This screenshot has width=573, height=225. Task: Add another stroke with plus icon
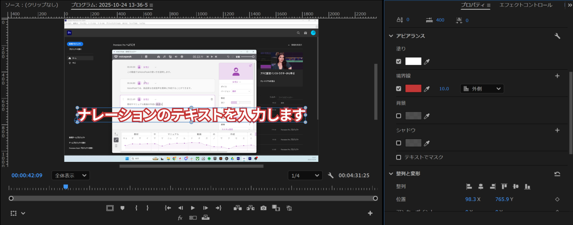pos(557,76)
